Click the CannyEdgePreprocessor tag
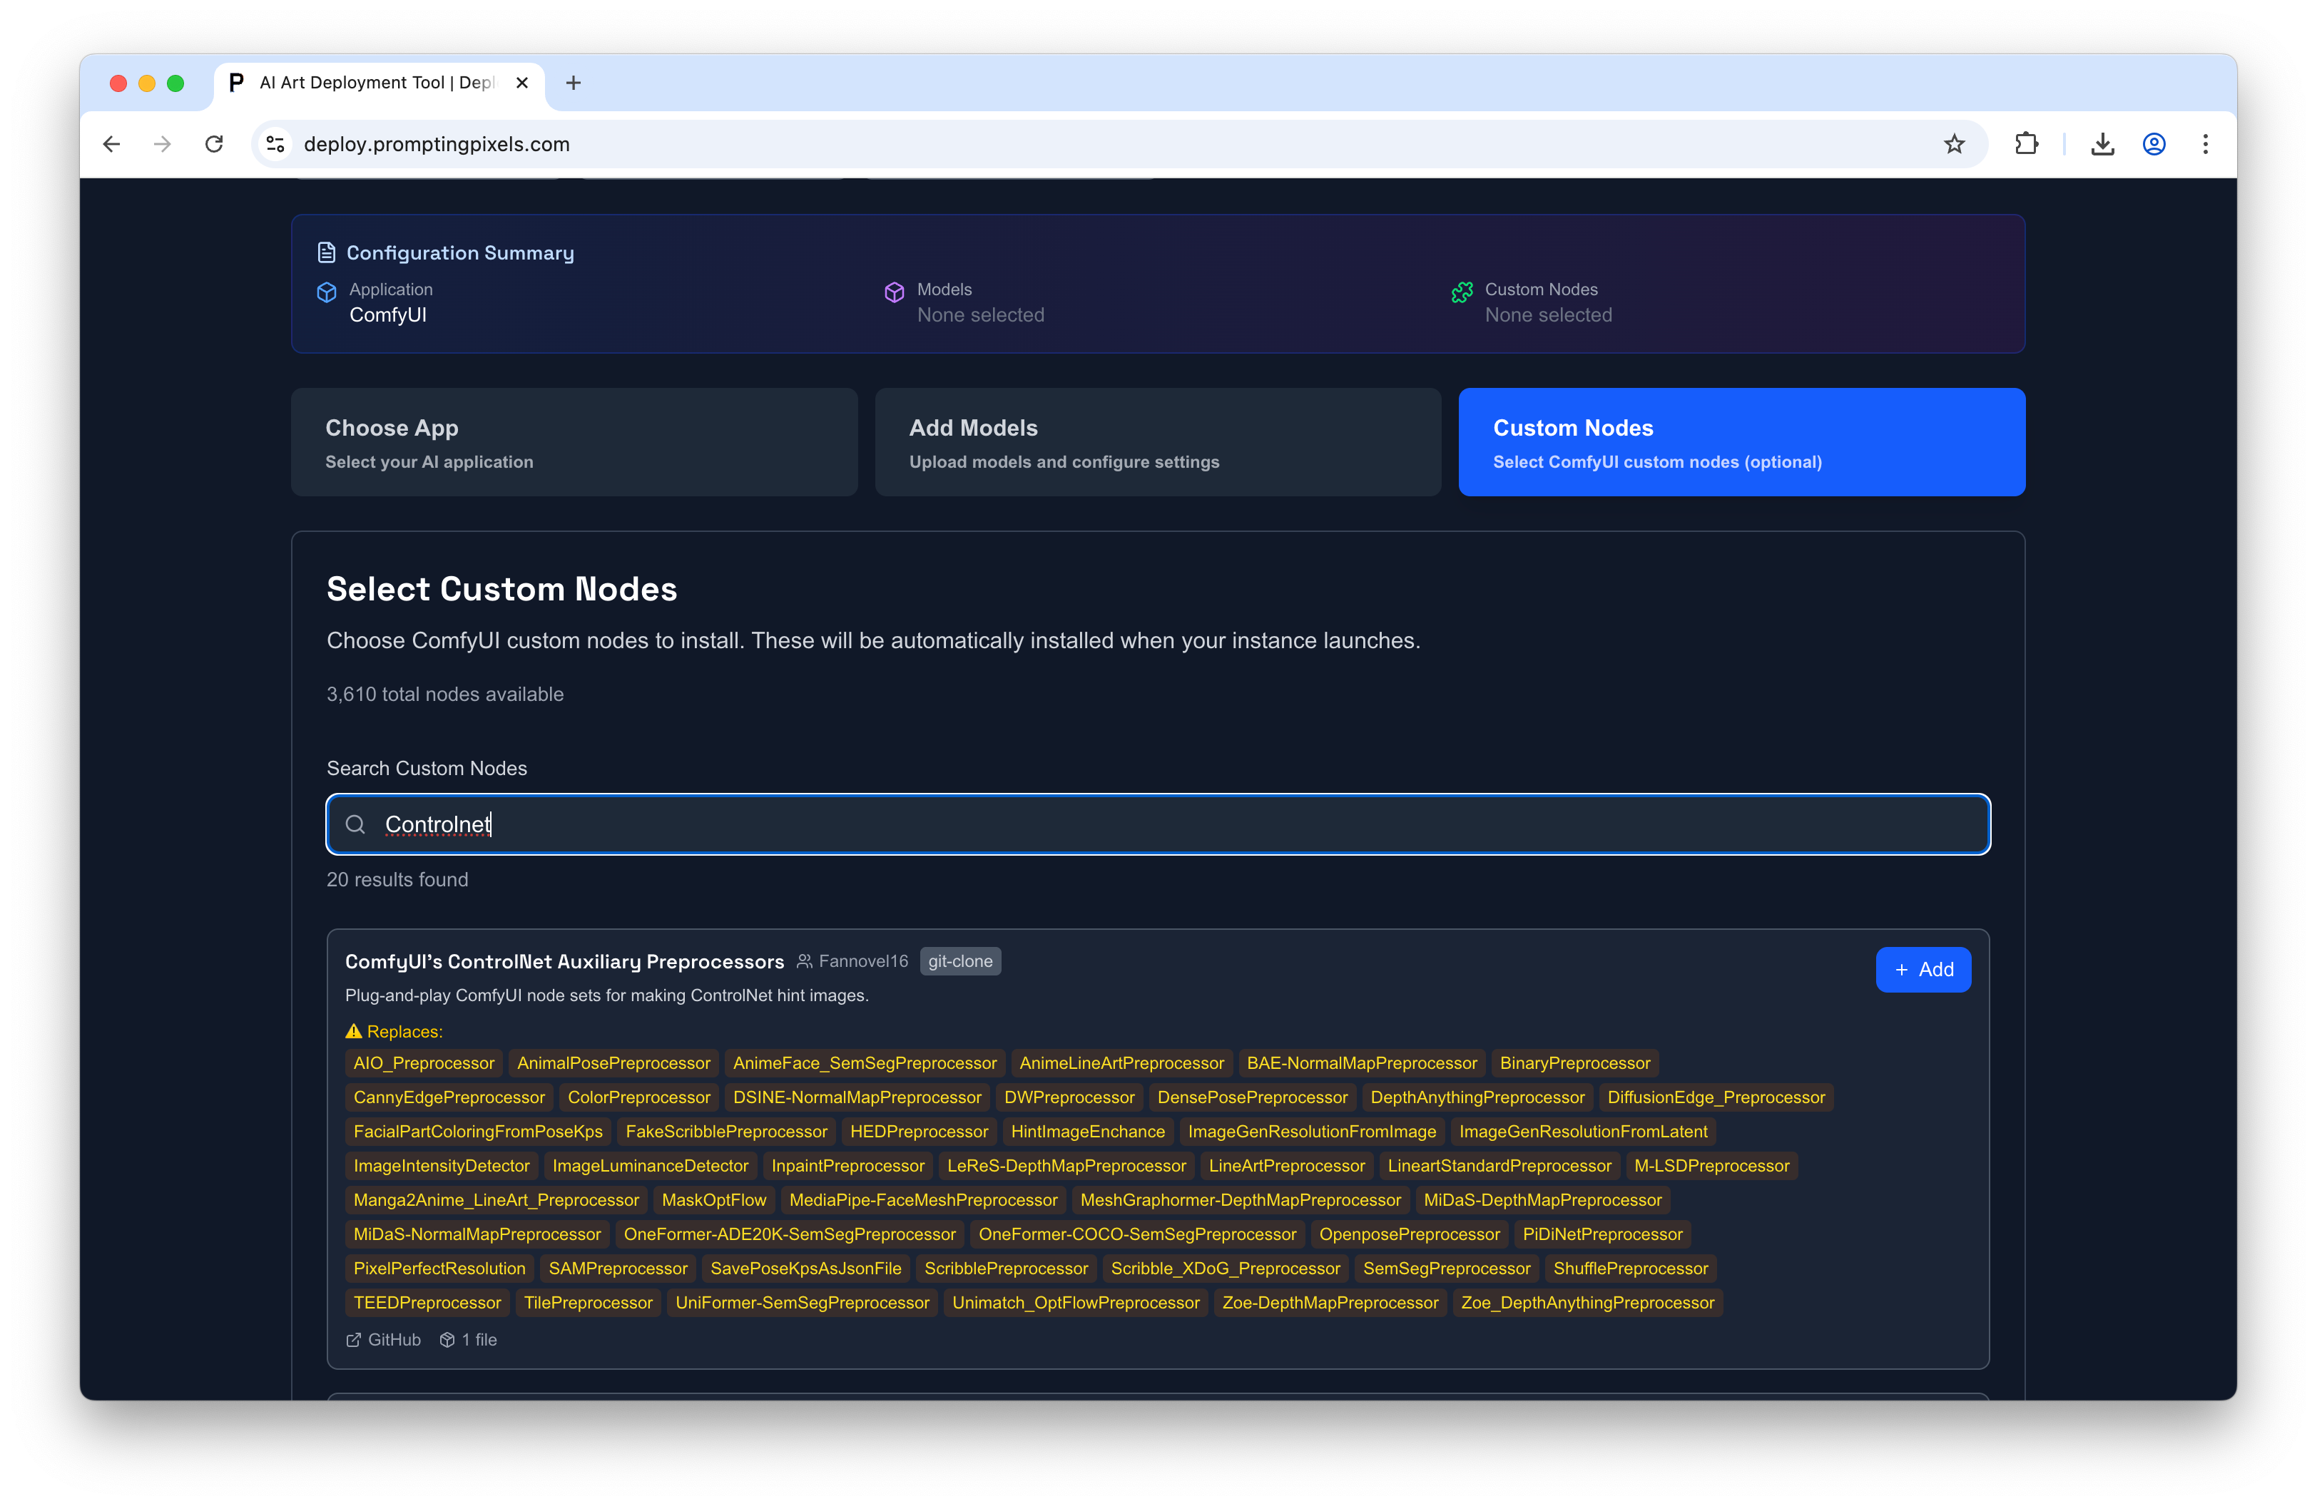This screenshot has width=2317, height=1506. click(449, 1097)
